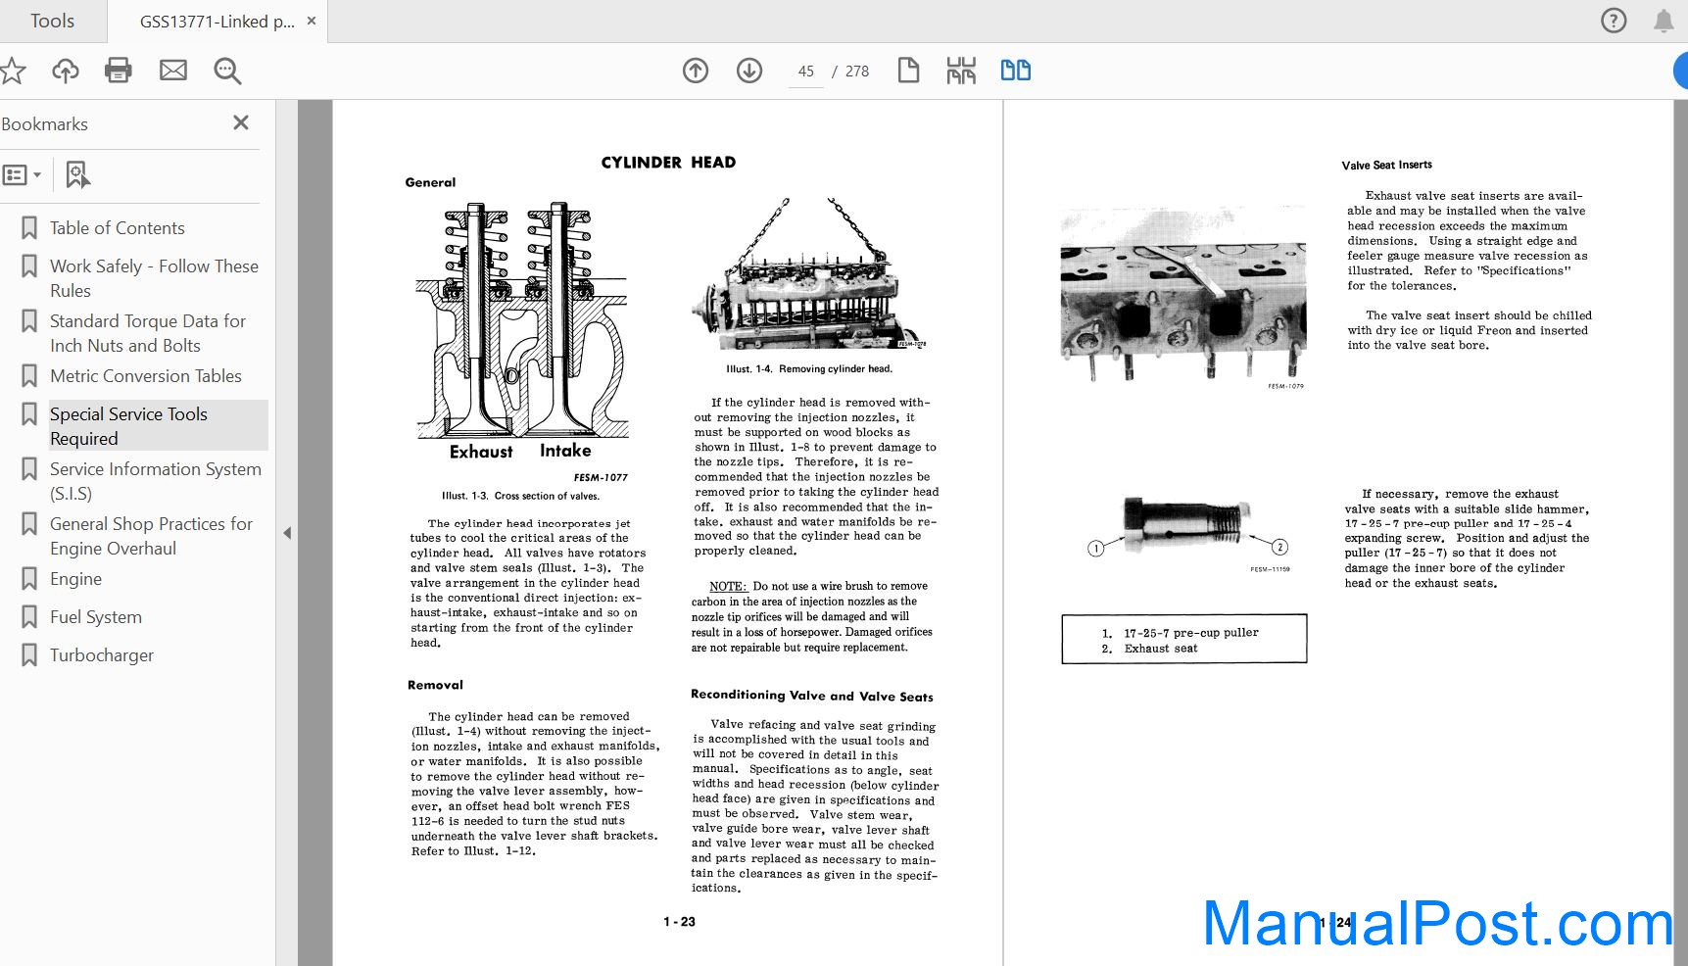Click bookmark icon beside Metric Conversion Tables

point(29,376)
